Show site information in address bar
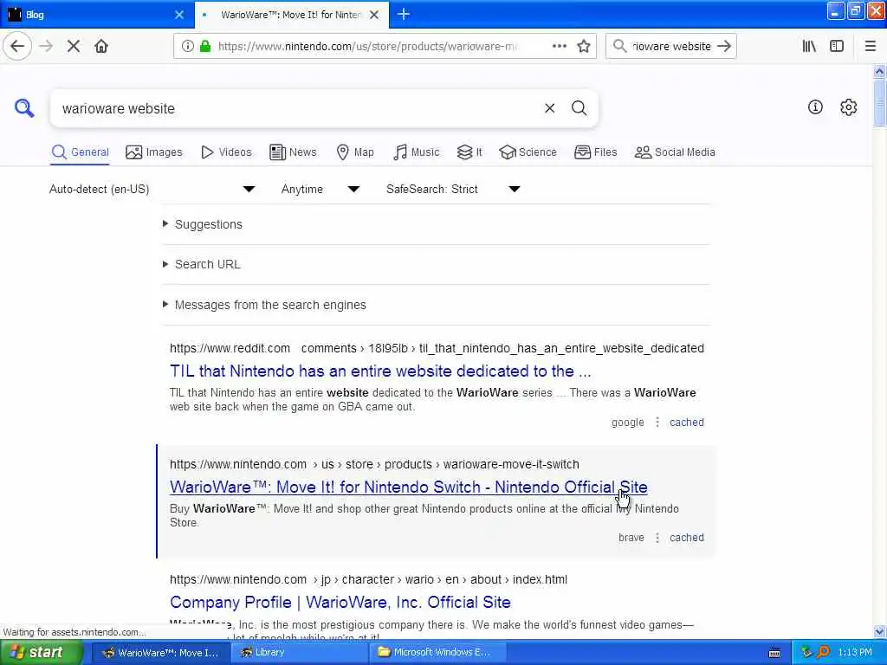 click(187, 47)
